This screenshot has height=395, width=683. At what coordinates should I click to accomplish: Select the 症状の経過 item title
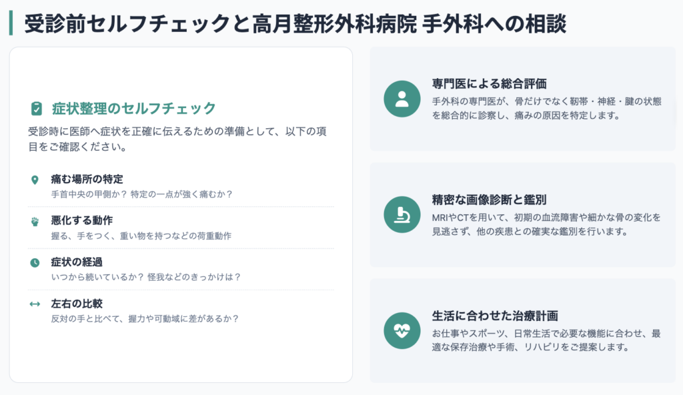coord(77,262)
